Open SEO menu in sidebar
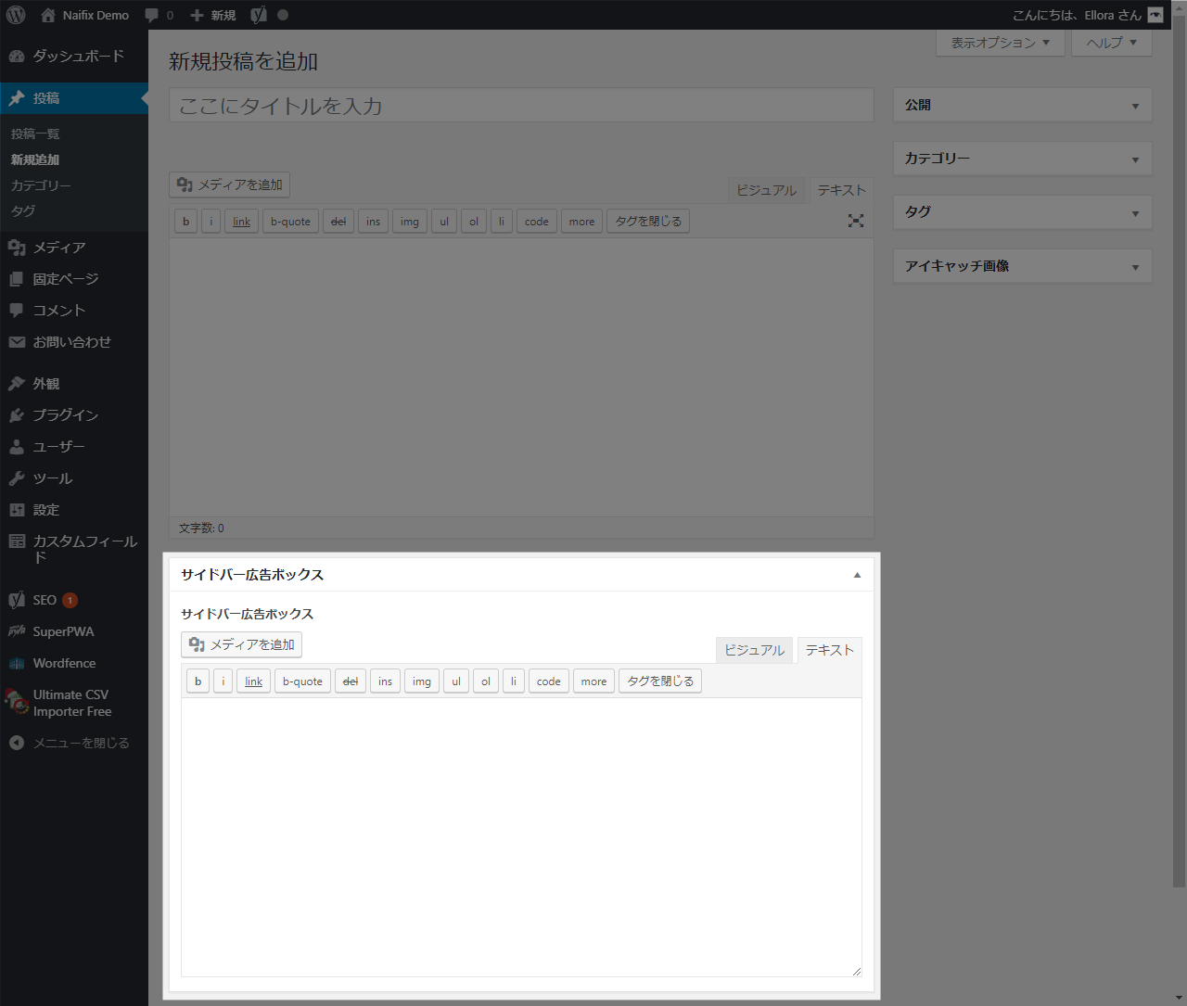 [74, 600]
